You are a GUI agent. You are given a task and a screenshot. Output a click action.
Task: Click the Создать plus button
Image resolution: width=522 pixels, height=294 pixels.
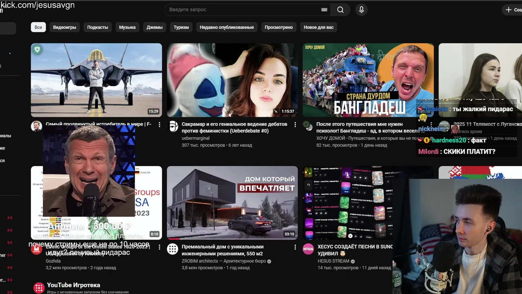[x=513, y=10]
